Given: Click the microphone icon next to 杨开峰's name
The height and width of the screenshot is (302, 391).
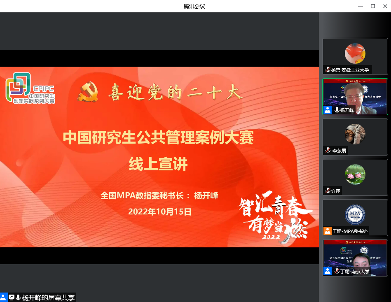Looking at the screenshot, I should coord(337,110).
